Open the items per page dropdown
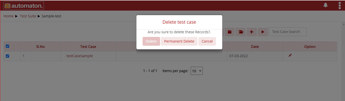 tap(197, 71)
